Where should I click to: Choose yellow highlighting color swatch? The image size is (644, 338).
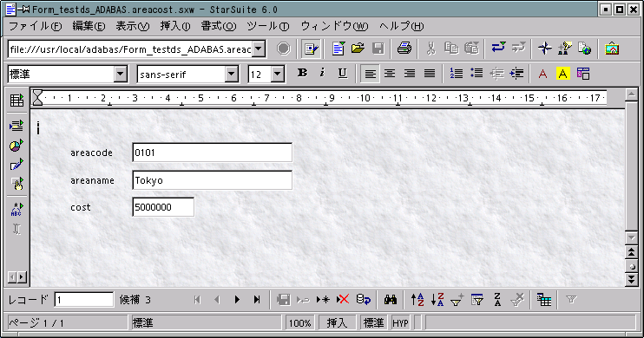point(562,74)
